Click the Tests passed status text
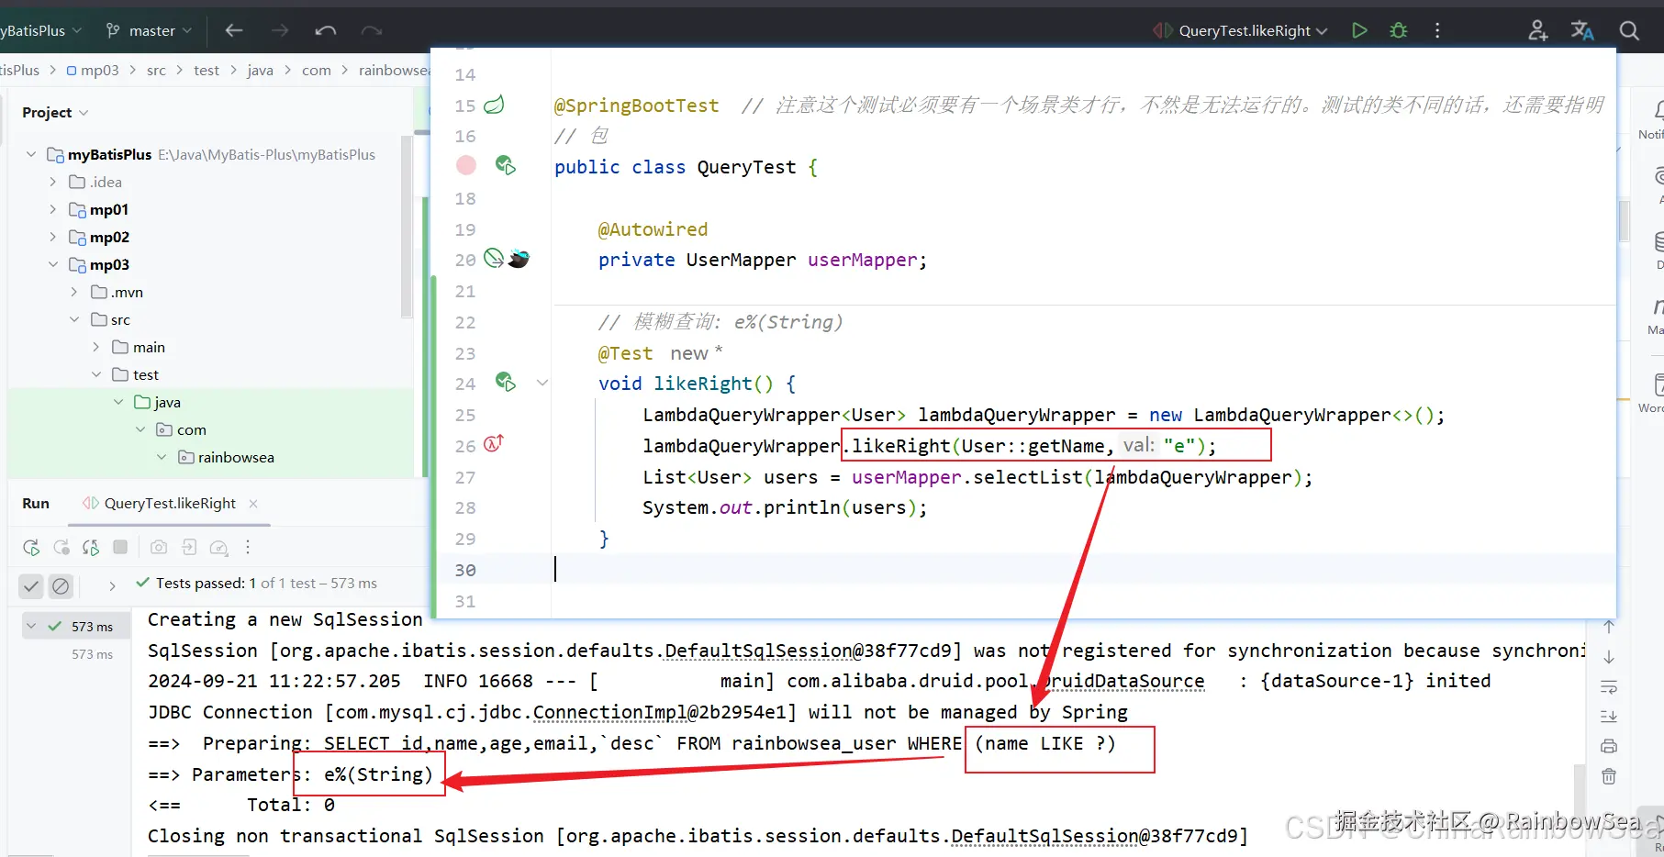1664x857 pixels. tap(266, 583)
